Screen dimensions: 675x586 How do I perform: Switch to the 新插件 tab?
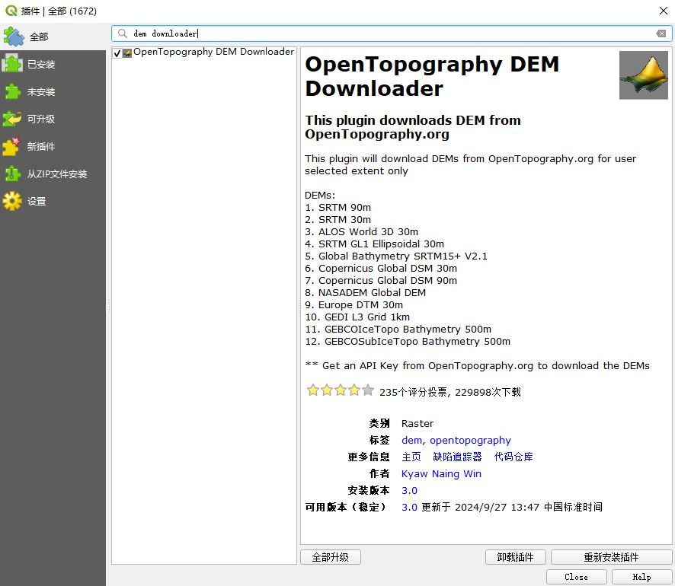(53, 147)
